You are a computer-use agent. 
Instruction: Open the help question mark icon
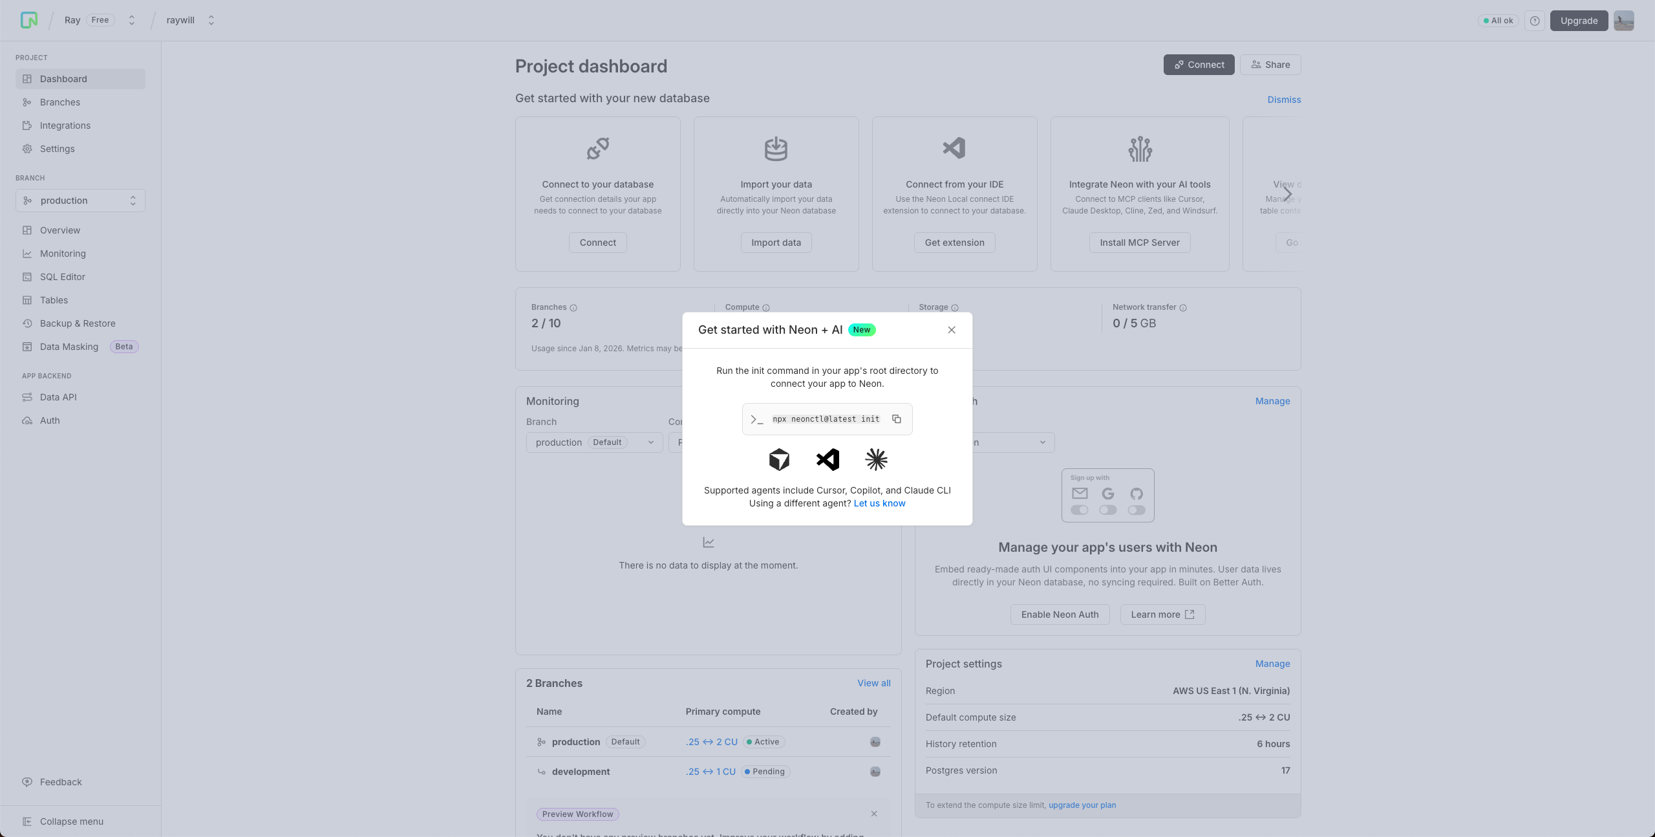pos(1535,21)
